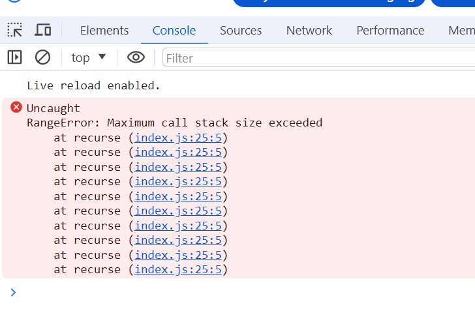The width and height of the screenshot is (475, 326).
Task: Activate the inspect element picker icon
Action: point(15,30)
